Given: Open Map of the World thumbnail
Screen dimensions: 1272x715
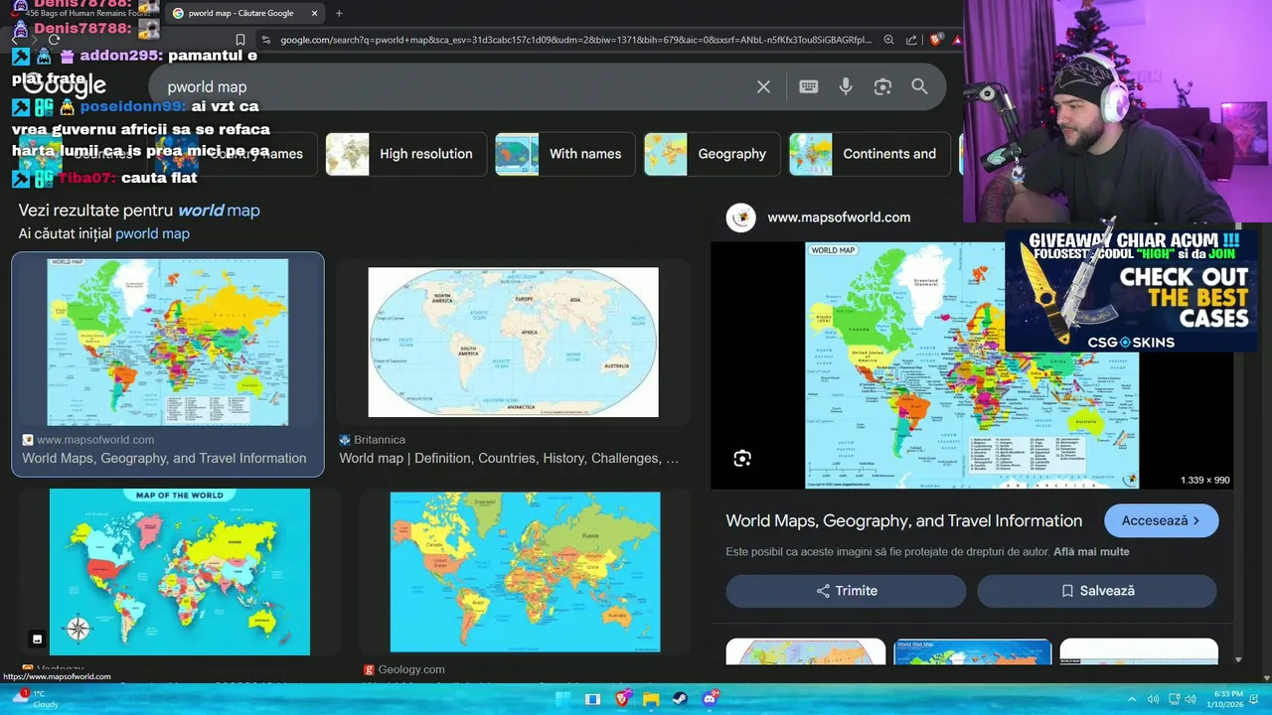Looking at the screenshot, I should (180, 572).
